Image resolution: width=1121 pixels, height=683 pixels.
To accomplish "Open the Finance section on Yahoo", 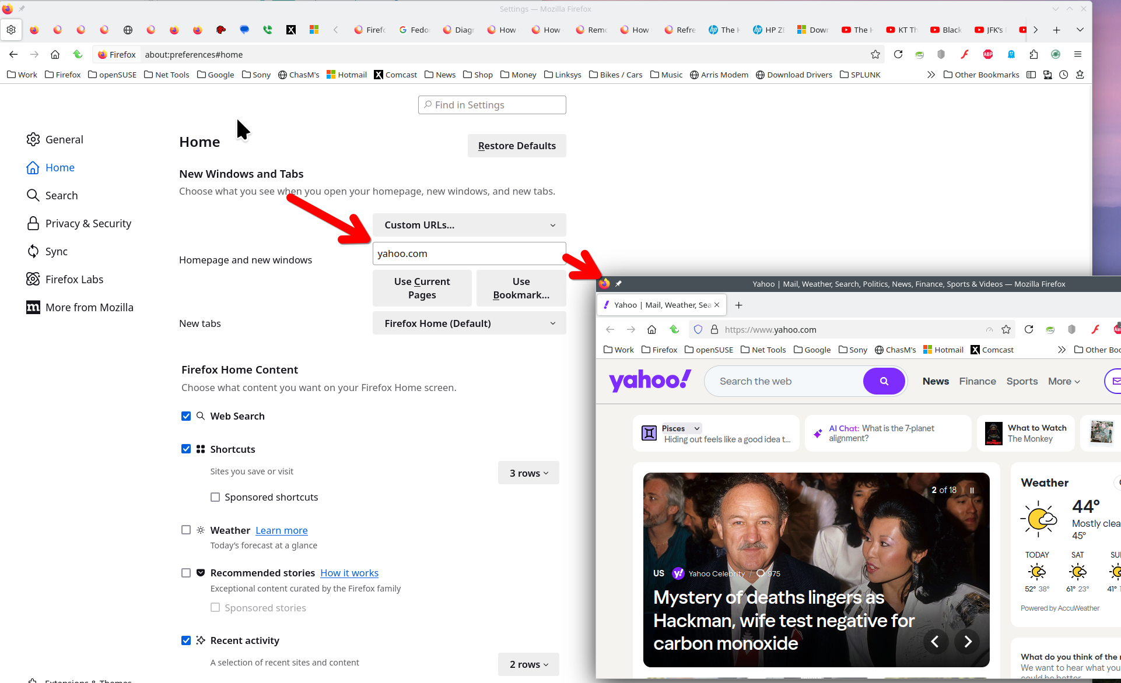I will pos(978,381).
